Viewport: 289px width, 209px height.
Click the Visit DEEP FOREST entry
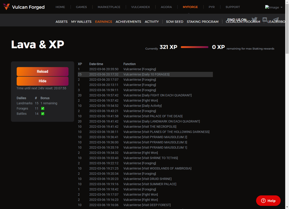pos(147,205)
